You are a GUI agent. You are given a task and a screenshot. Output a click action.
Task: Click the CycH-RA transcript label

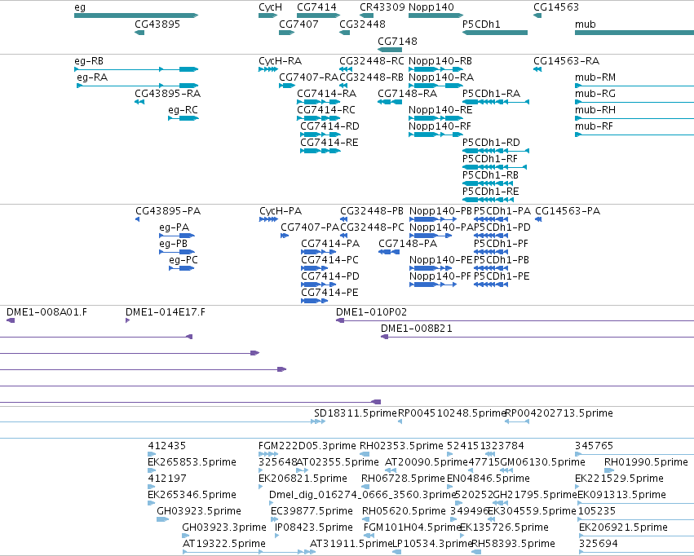point(281,61)
